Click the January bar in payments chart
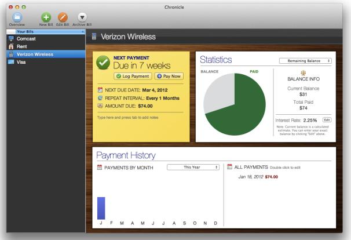 pos(101,208)
